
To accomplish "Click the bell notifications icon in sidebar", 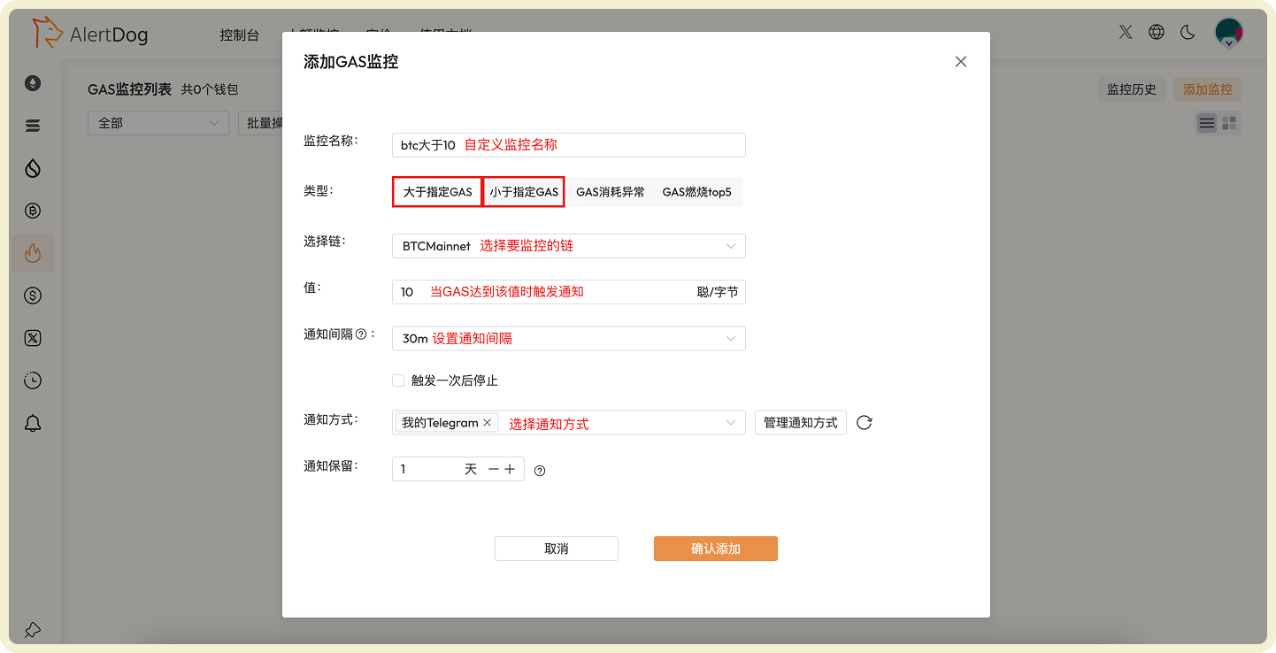I will [33, 423].
